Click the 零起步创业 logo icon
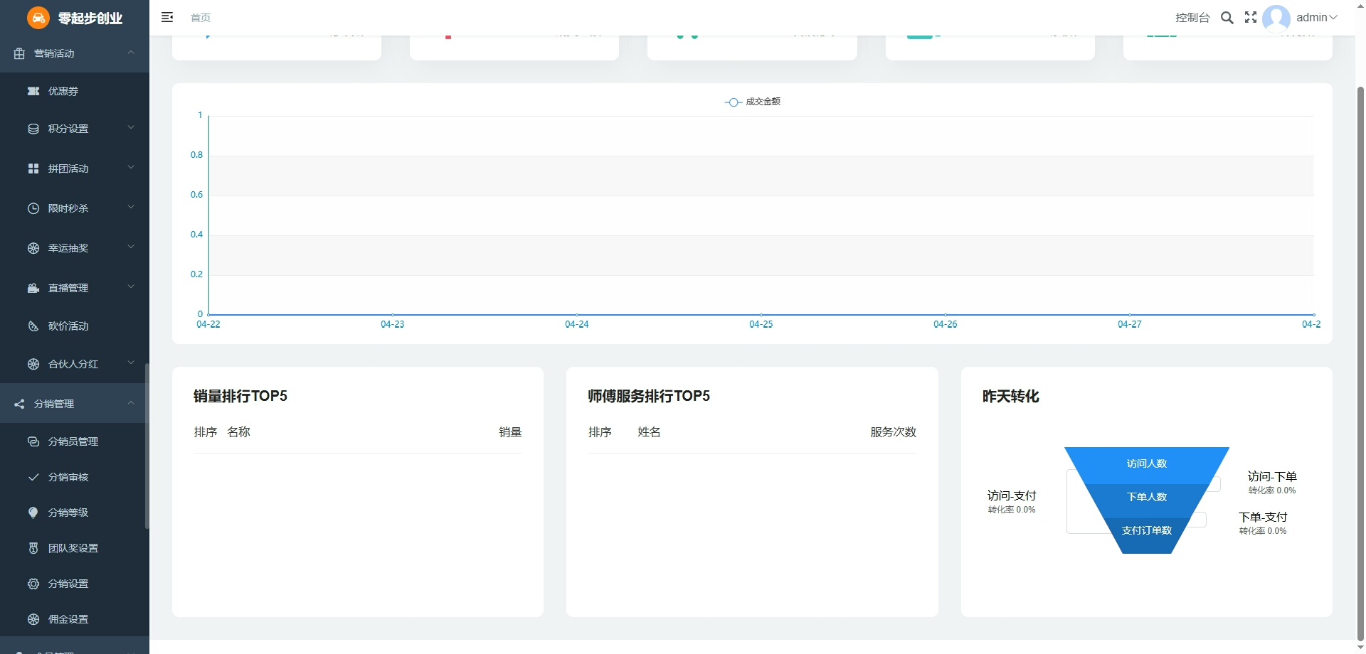 [38, 18]
